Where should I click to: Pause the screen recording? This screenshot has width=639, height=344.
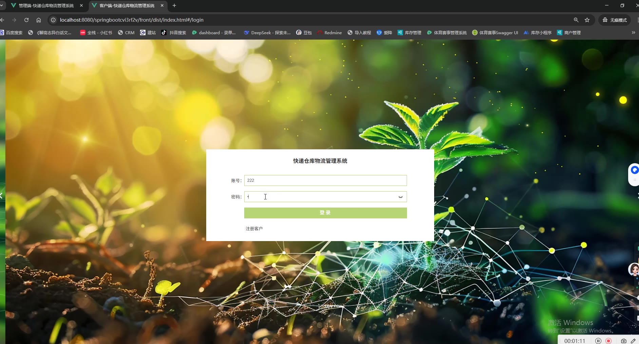(x=598, y=341)
